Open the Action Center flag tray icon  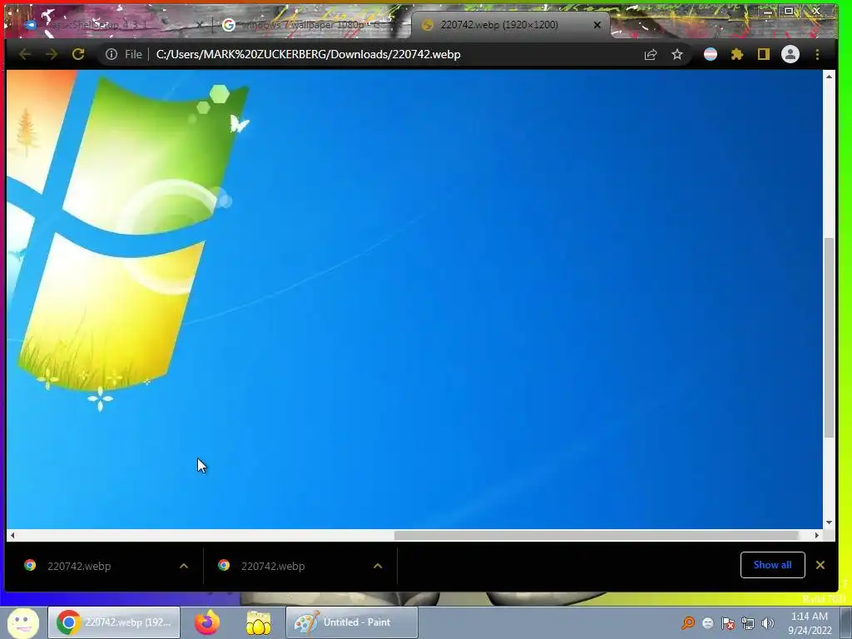click(728, 623)
